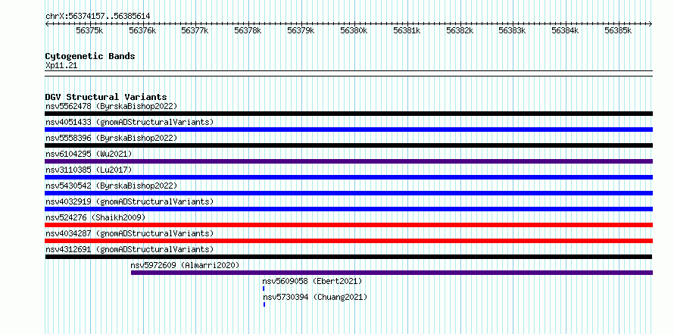
Task: Click the blue bar under nsv4032919
Action: [x=349, y=209]
